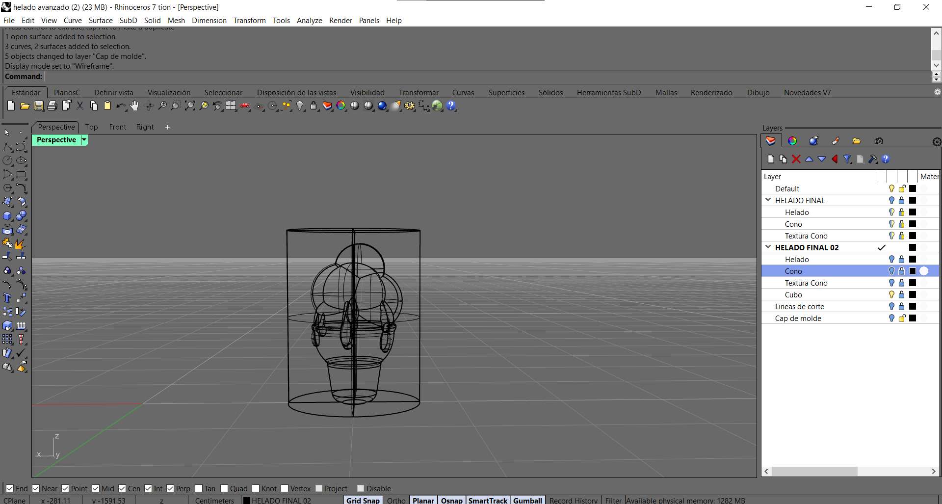Screen dimensions: 942x504
Task: Enable the Tan osnap checkbox
Action: tap(199, 488)
